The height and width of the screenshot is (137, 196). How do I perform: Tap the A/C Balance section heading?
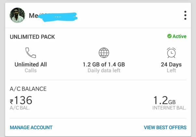28,89
